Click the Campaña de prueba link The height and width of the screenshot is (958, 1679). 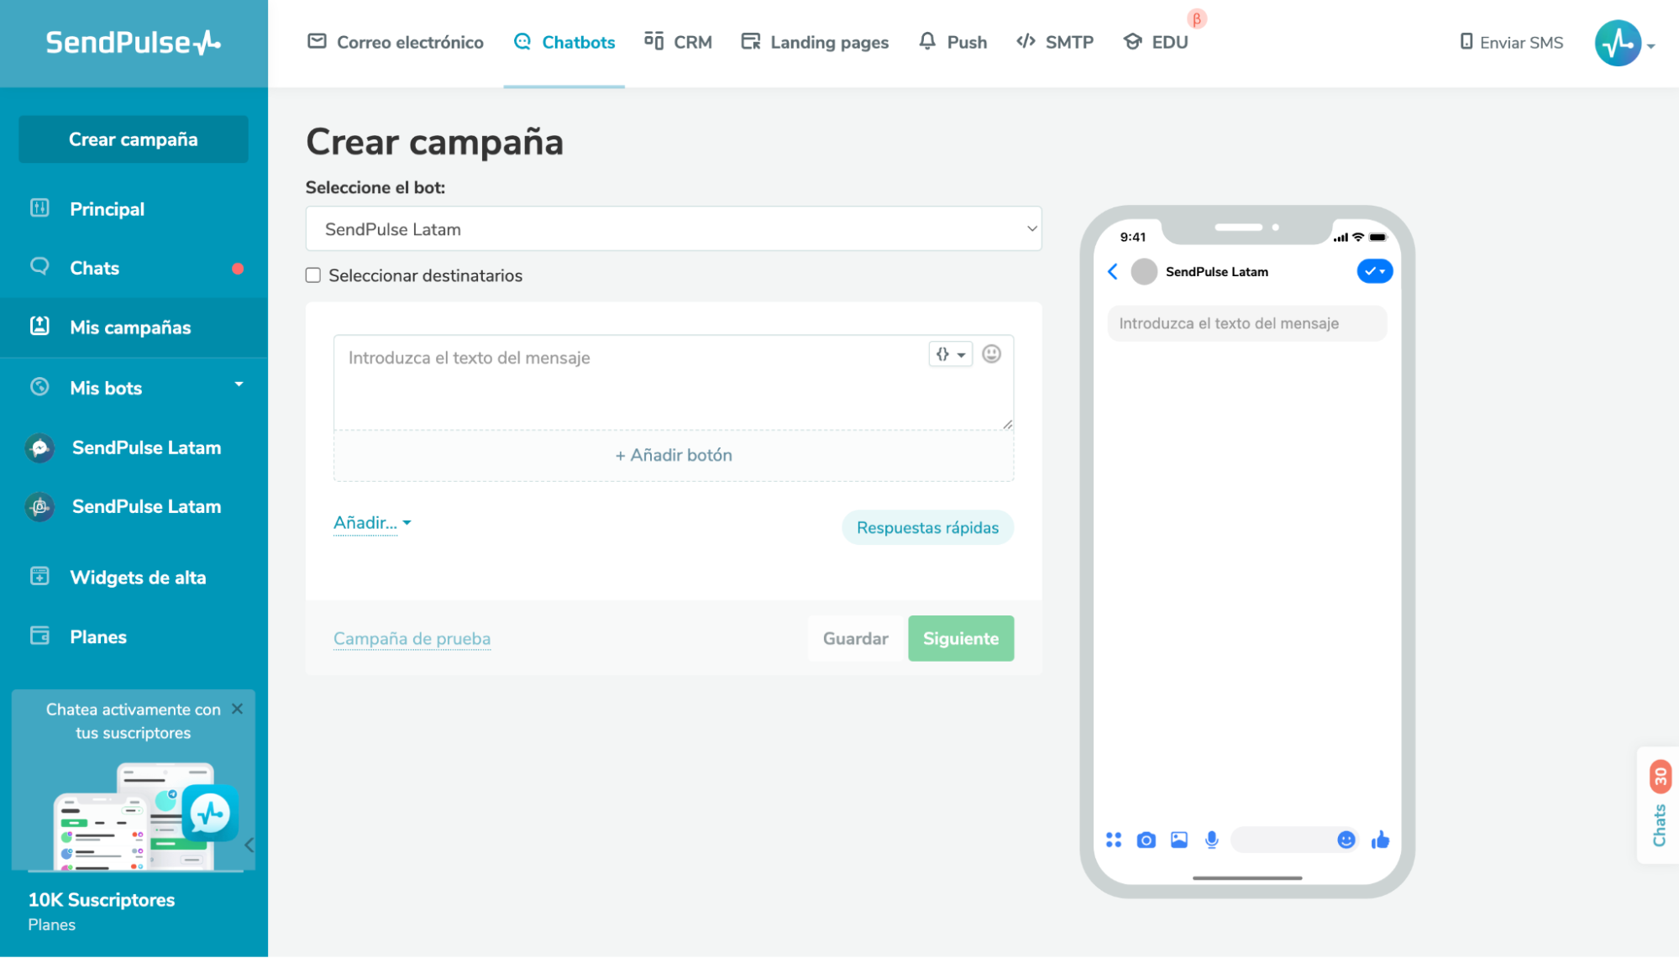point(412,638)
